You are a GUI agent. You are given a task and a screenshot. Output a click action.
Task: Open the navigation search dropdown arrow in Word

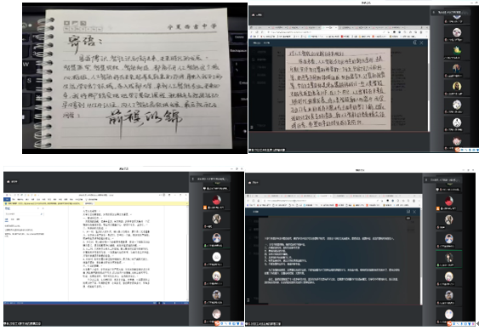tap(41, 214)
